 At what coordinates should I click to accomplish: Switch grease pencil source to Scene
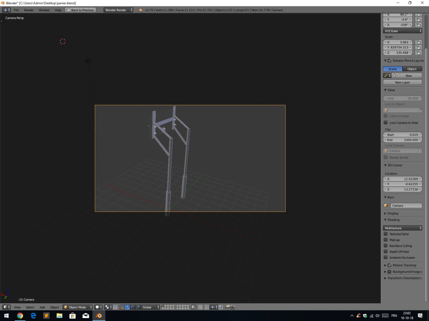pos(393,69)
